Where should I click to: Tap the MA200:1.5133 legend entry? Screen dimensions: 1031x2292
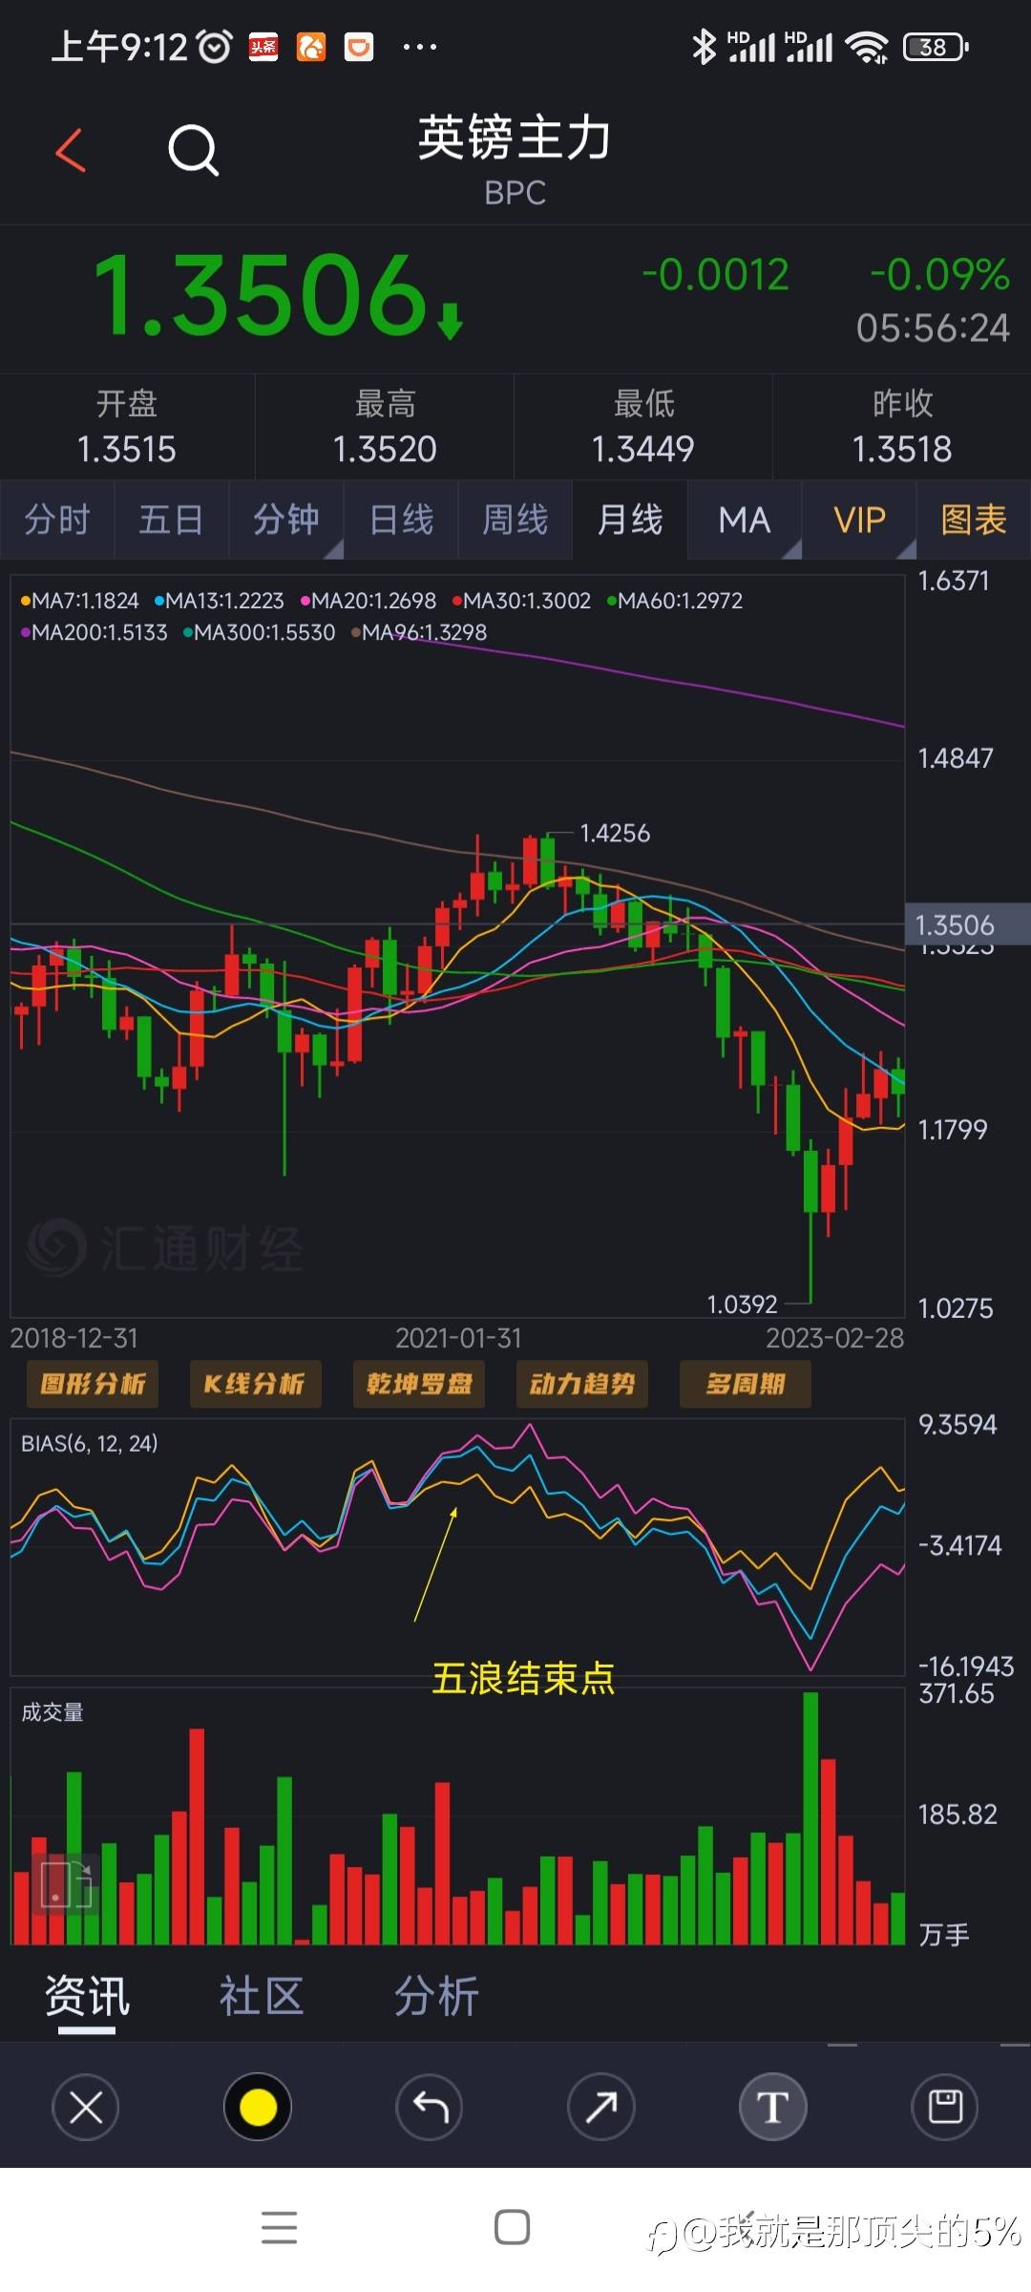[x=95, y=632]
